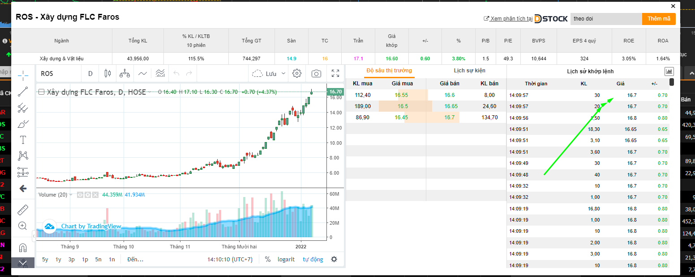
Task: Click the watchlist name input field
Action: (606, 19)
